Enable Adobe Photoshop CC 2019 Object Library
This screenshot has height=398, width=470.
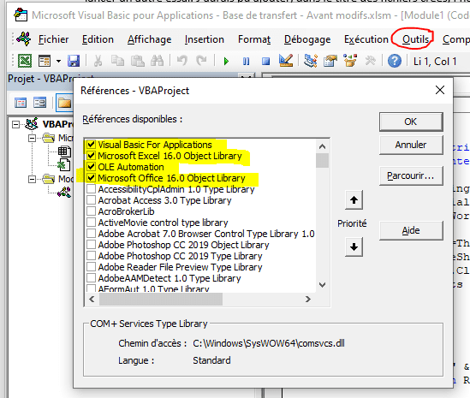pos(91,244)
